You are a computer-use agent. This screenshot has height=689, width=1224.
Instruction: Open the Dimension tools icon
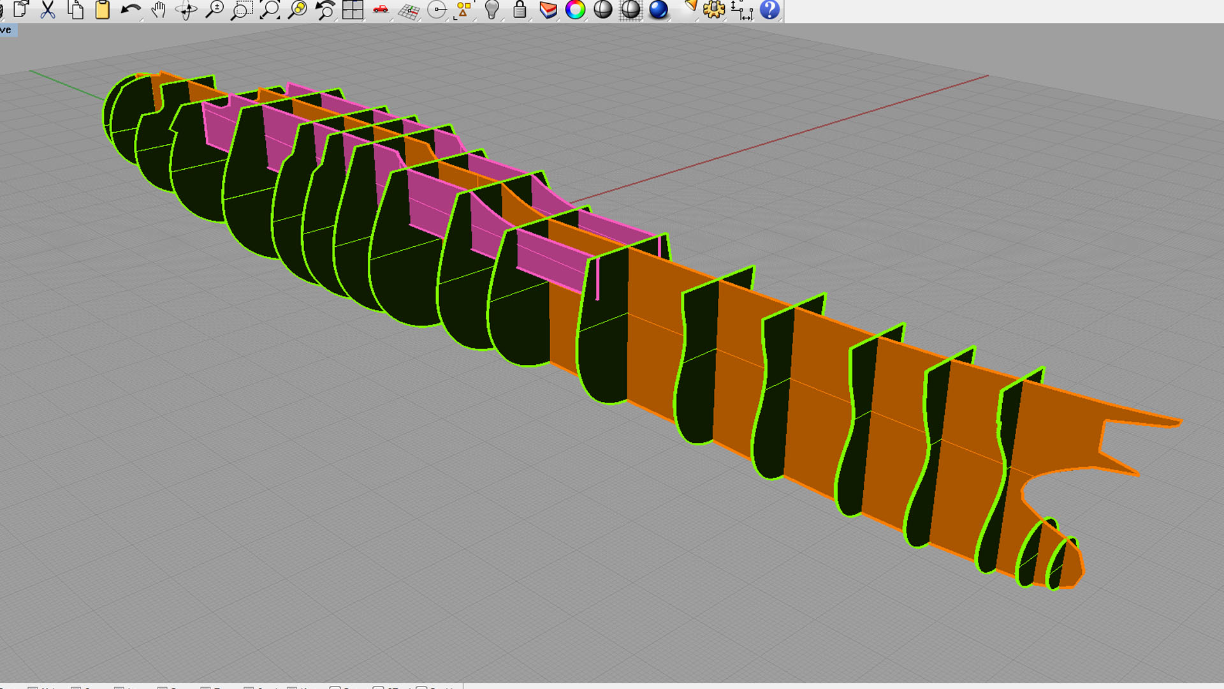742,10
